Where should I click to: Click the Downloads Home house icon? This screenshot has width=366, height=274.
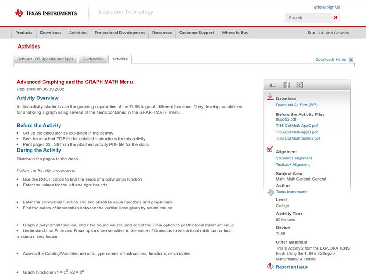[351, 60]
